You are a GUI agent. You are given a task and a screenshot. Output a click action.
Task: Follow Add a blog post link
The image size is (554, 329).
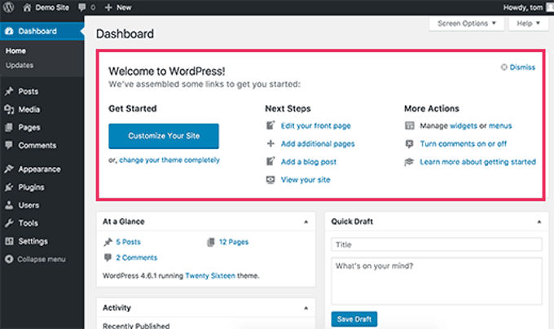[309, 162]
